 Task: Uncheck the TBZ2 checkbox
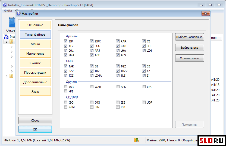pyautogui.click(x=118, y=71)
